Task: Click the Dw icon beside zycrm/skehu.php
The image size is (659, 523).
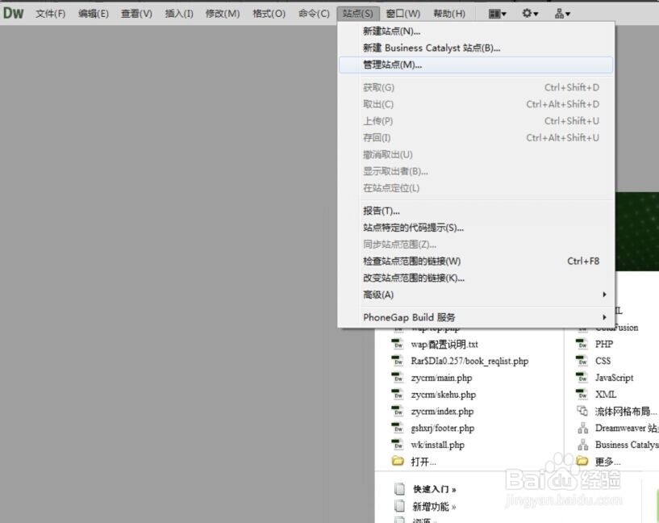Action: pyautogui.click(x=397, y=394)
